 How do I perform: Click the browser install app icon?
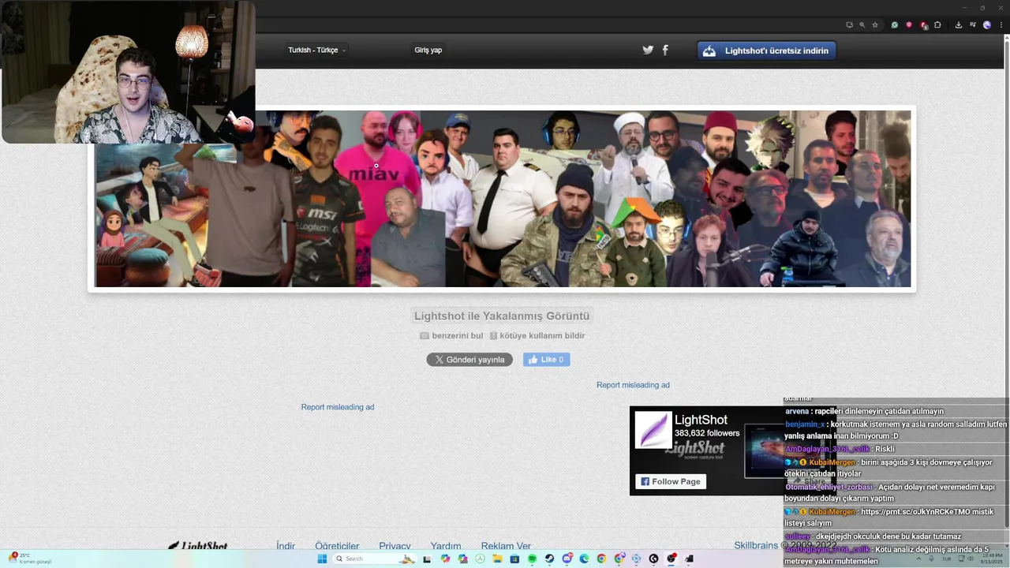click(850, 25)
